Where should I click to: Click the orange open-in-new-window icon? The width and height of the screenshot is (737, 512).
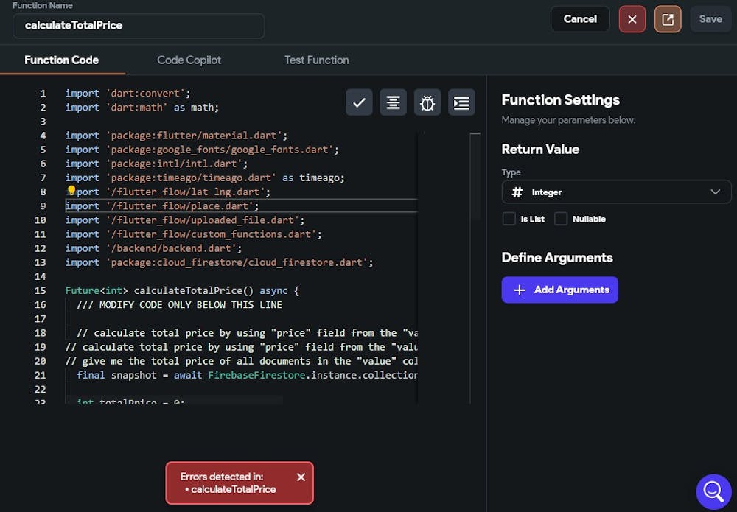click(668, 19)
